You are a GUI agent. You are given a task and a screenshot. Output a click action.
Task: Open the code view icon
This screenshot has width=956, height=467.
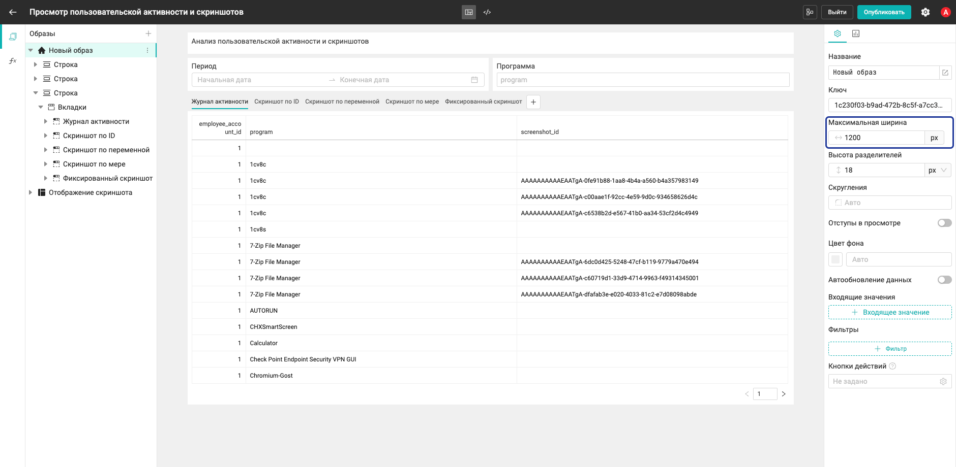[487, 12]
